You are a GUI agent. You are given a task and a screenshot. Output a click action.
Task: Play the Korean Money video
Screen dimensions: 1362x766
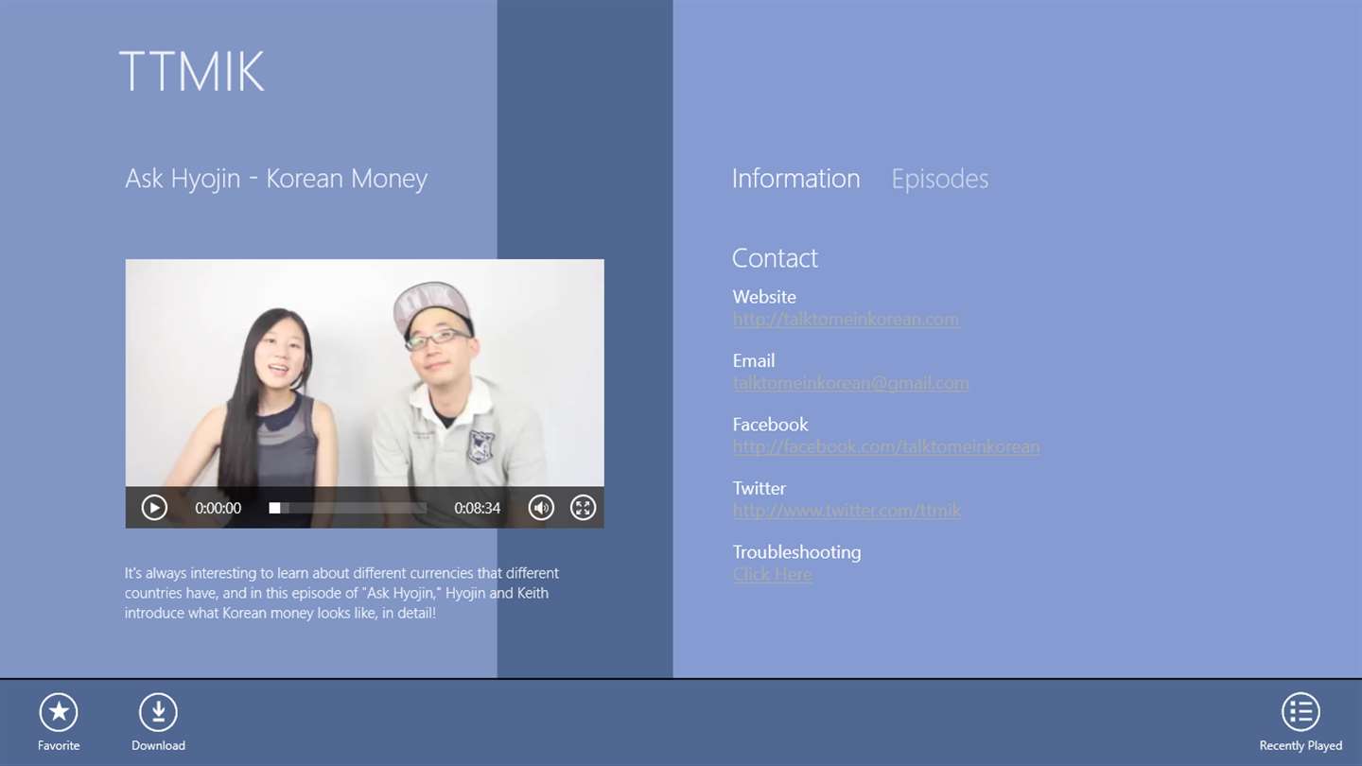pos(154,508)
